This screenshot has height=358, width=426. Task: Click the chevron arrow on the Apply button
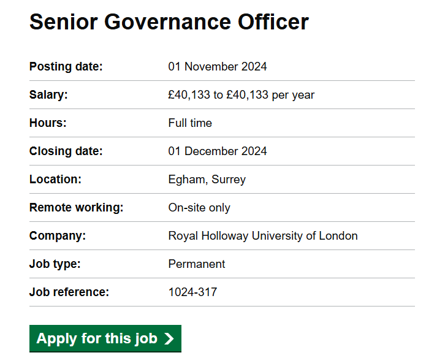coord(169,339)
